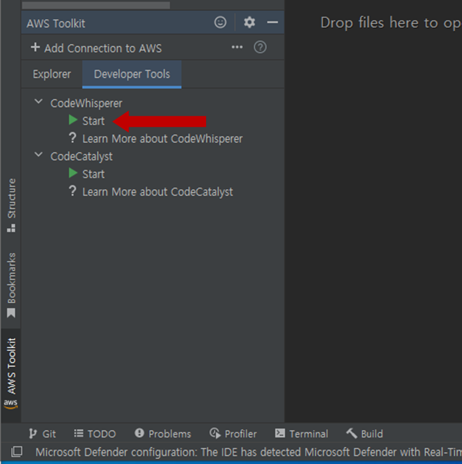The width and height of the screenshot is (462, 464).
Task: Open the Bookmarks tool window tab
Action: click(11, 286)
